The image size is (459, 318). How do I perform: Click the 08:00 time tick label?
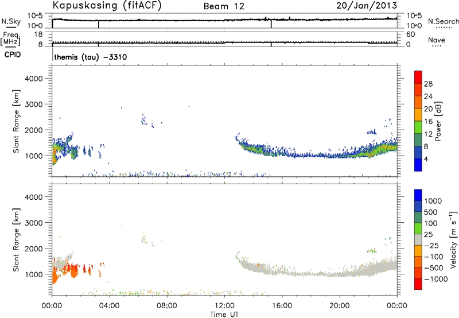(x=167, y=306)
